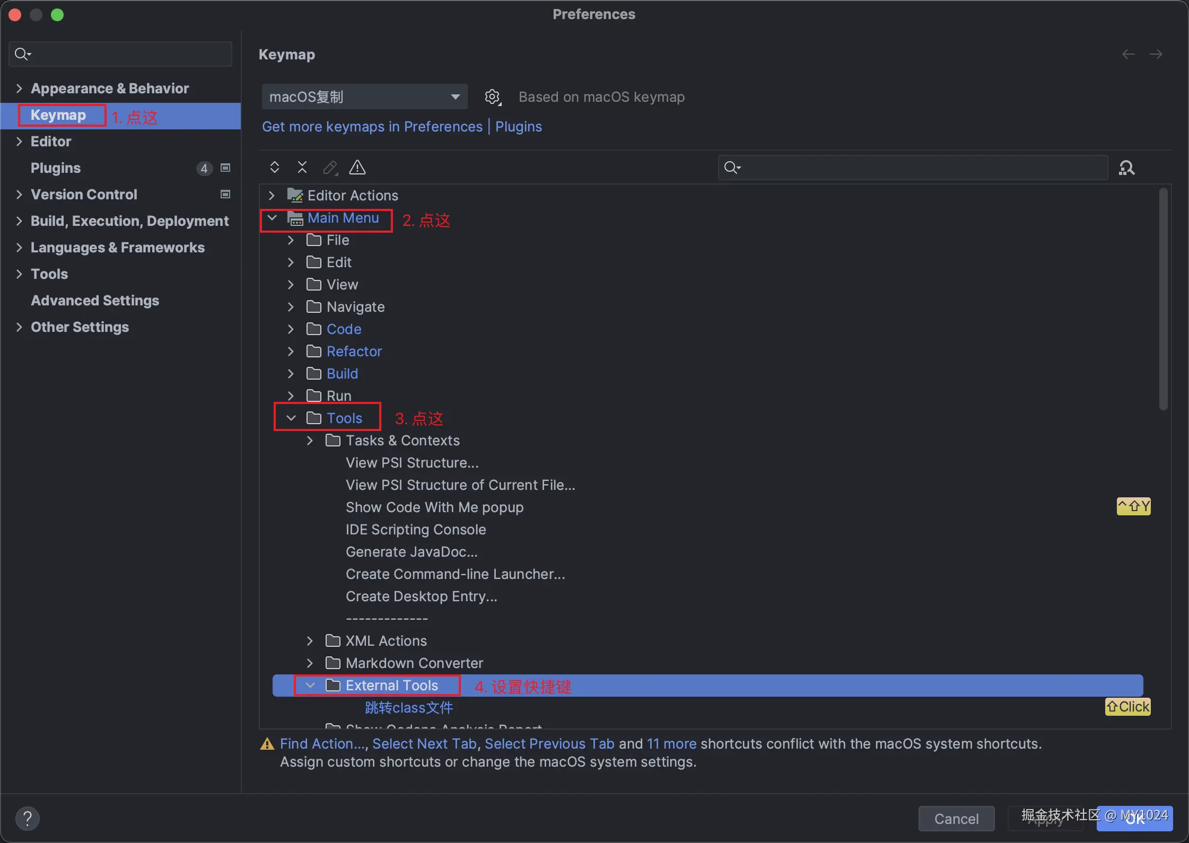
Task: Open the Plugins link below keymap dropdown
Action: coord(518,127)
